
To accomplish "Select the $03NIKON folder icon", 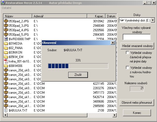I will click(6, 52).
